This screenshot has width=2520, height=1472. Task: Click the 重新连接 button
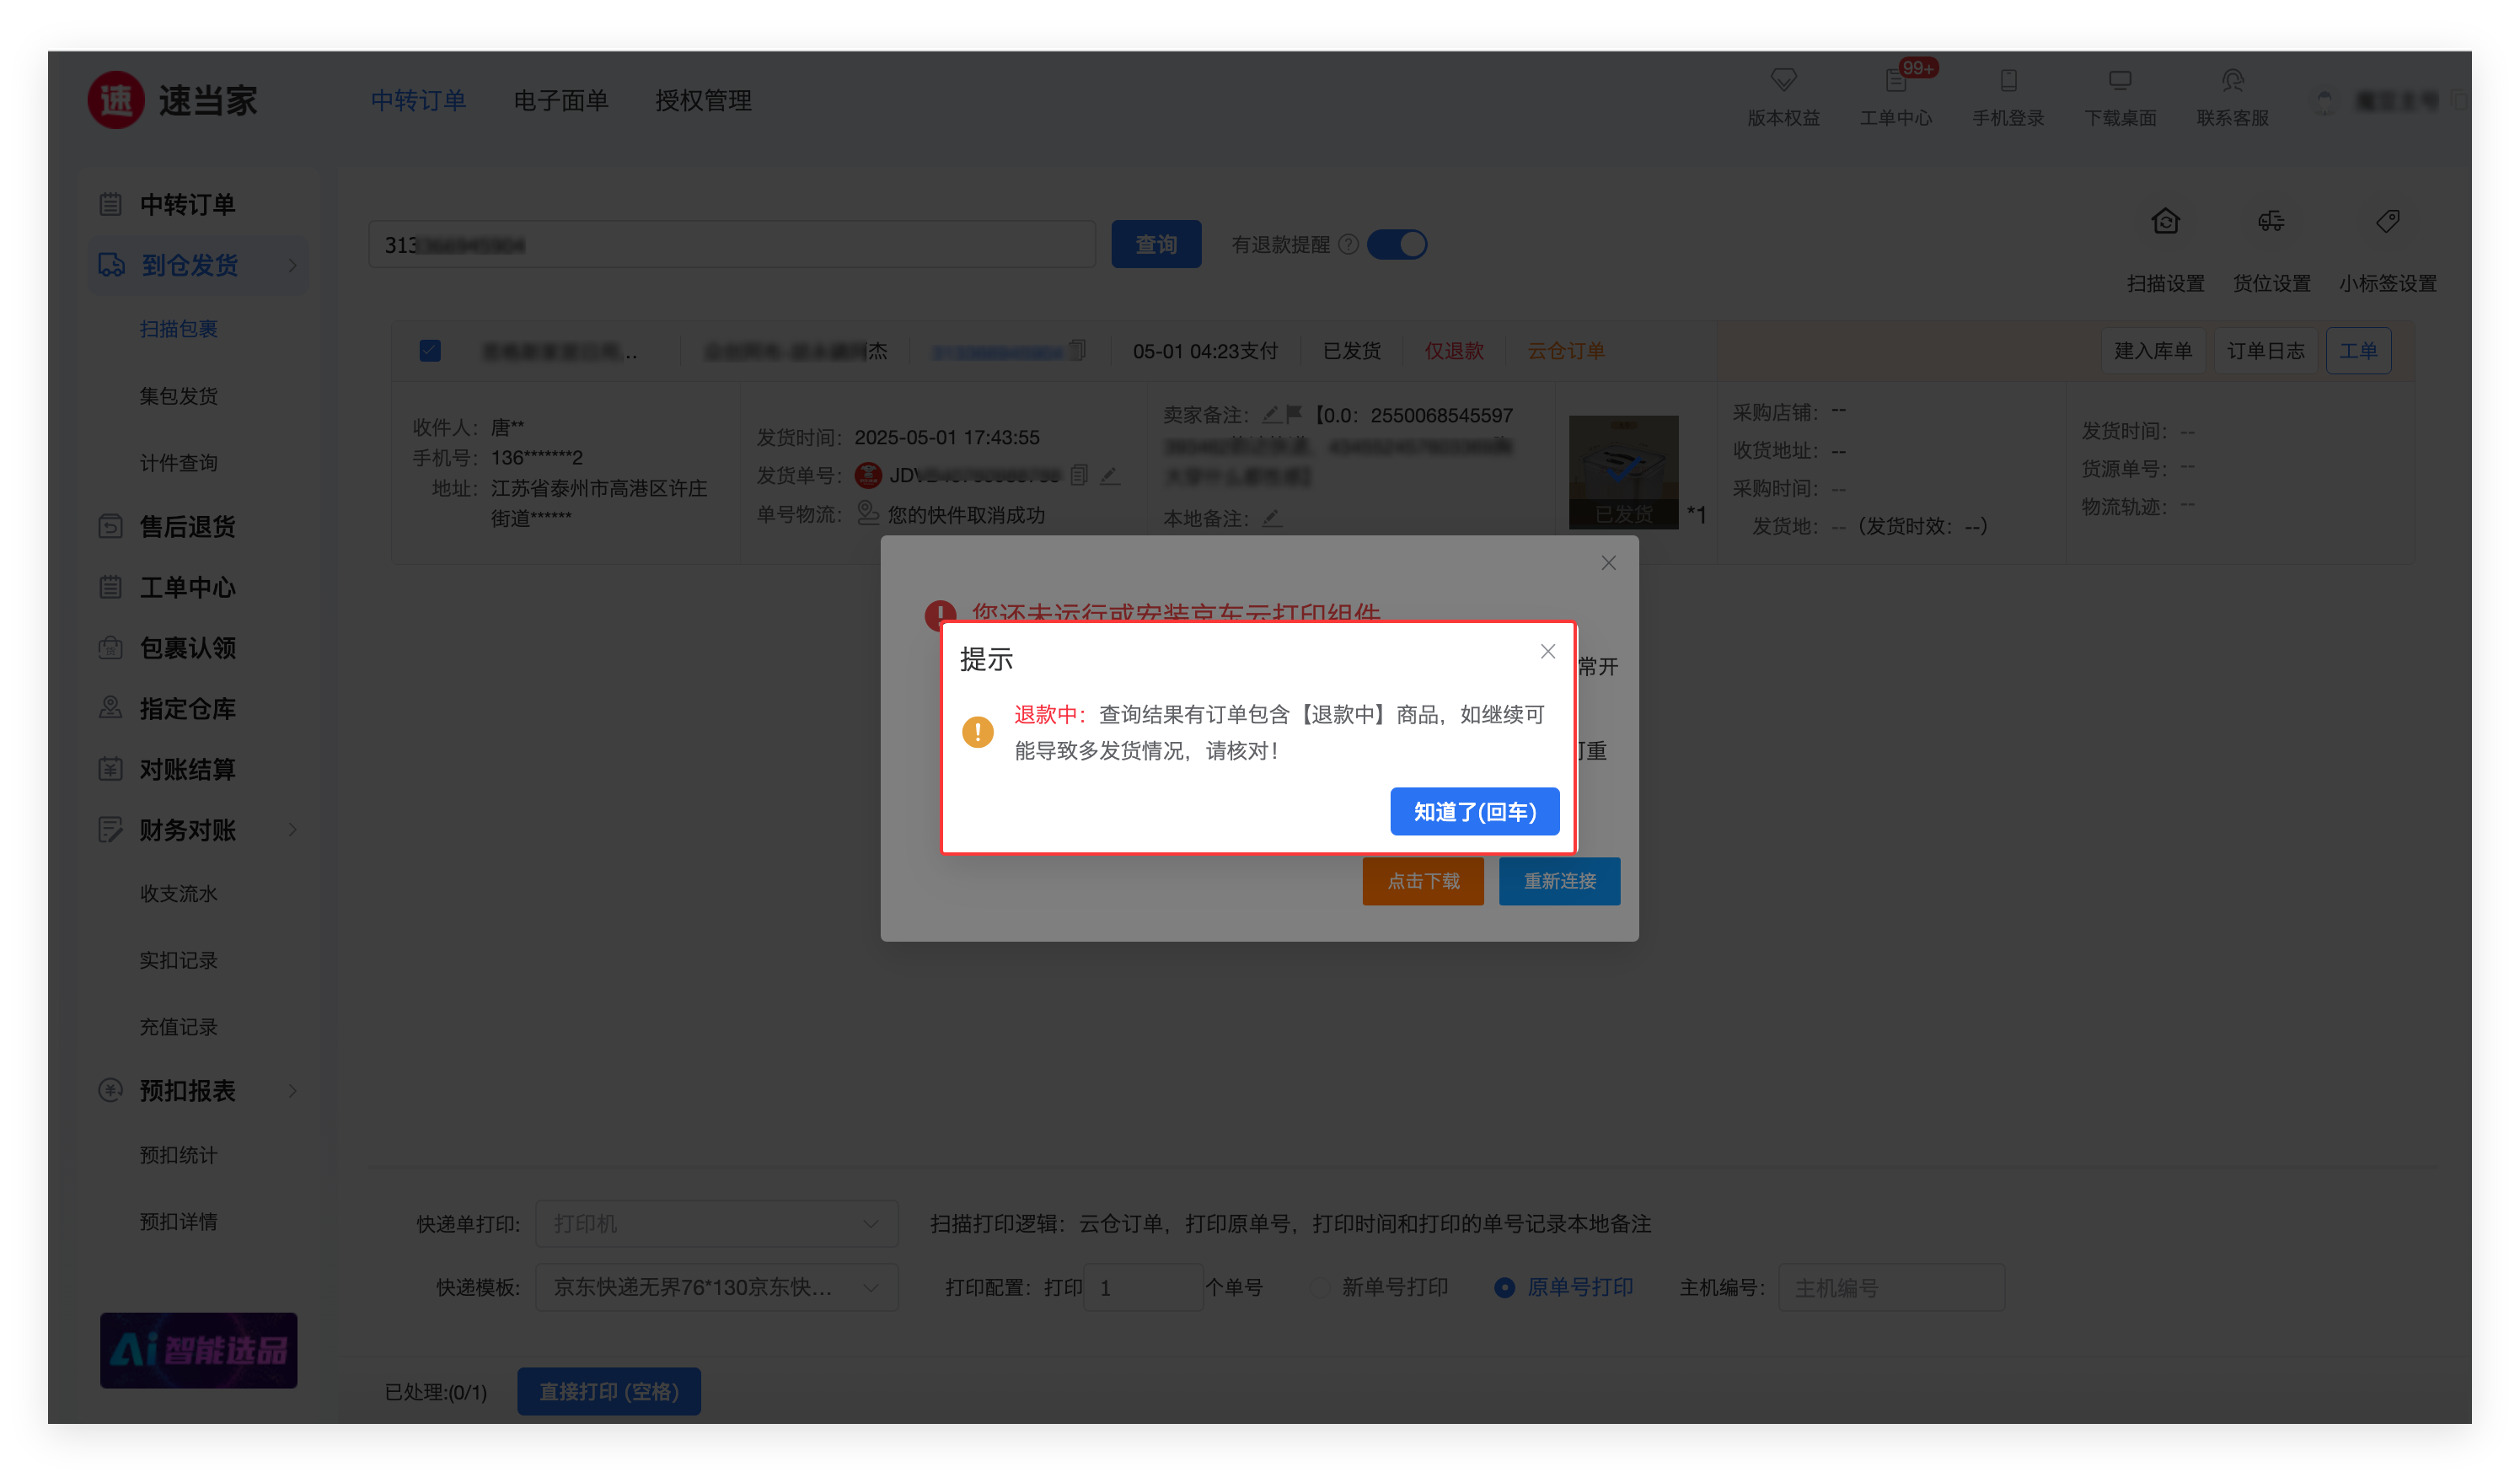click(x=1559, y=881)
